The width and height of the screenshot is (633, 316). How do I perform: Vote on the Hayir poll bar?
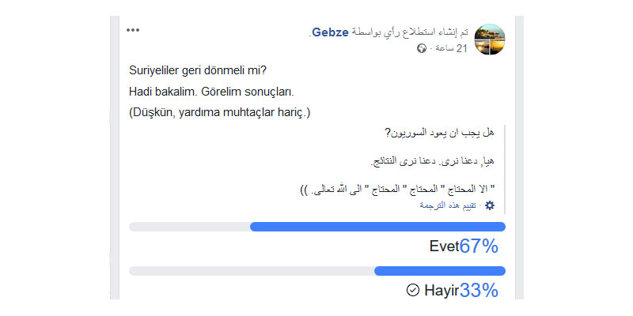pyautogui.click(x=317, y=271)
